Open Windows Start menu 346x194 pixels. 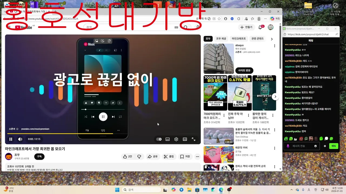tap(117, 190)
